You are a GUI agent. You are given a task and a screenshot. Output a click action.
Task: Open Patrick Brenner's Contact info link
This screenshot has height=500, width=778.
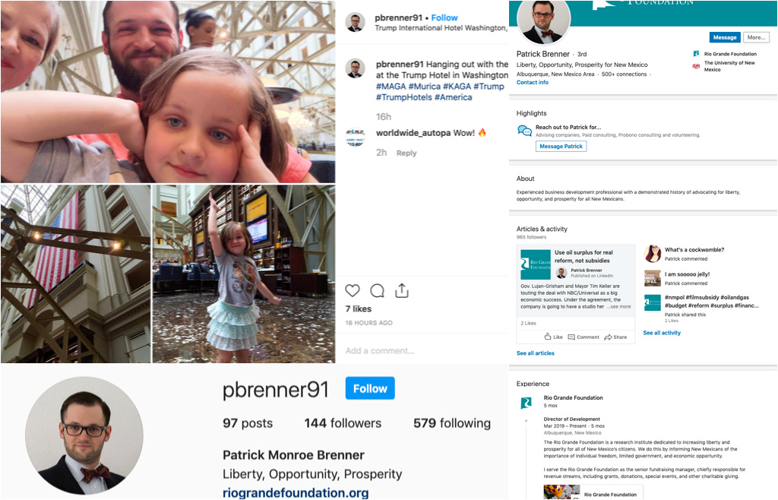pyautogui.click(x=533, y=82)
